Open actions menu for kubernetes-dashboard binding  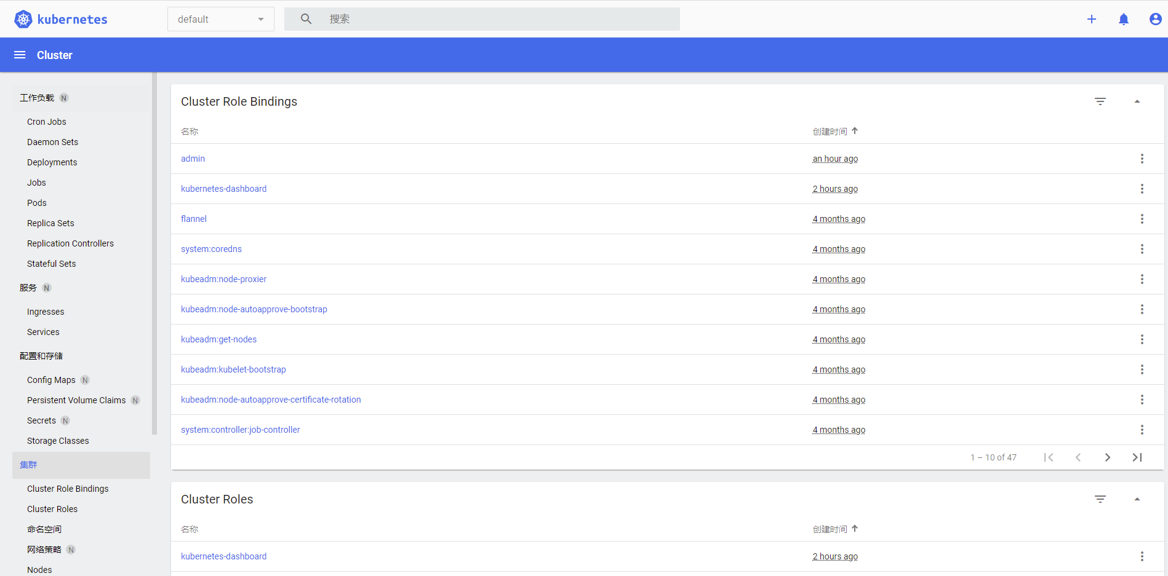coord(1142,189)
